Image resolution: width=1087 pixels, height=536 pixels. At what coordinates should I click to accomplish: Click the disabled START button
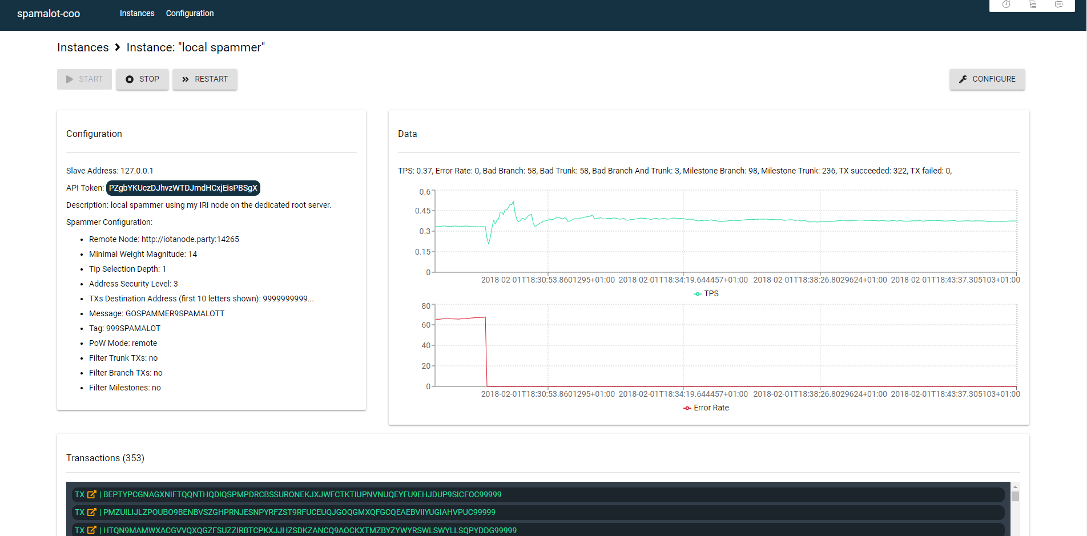tap(84, 79)
